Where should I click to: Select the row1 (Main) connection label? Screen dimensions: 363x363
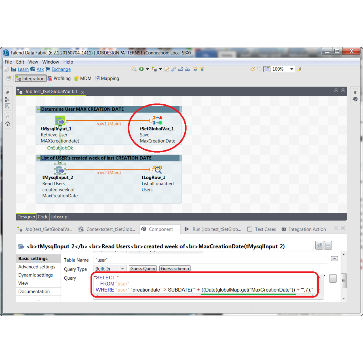(x=109, y=124)
